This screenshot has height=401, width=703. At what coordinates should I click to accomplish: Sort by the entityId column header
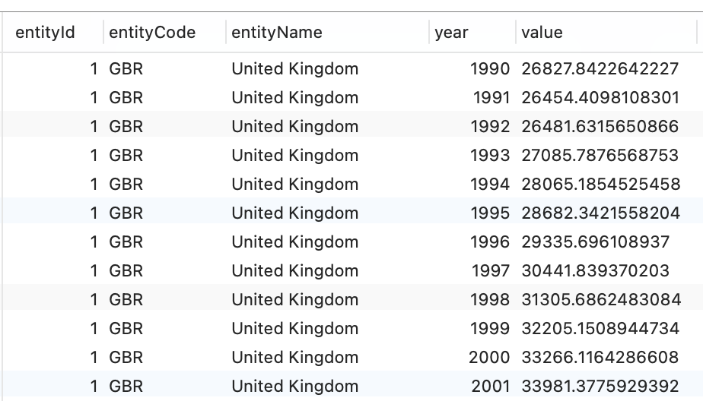tap(45, 33)
